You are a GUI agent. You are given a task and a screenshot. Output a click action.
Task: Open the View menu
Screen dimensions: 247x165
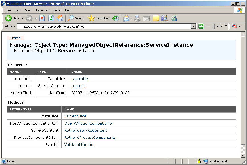pyautogui.click(x=28, y=10)
